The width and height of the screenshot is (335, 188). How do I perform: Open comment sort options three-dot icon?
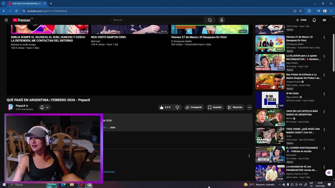pyautogui.click(x=249, y=156)
